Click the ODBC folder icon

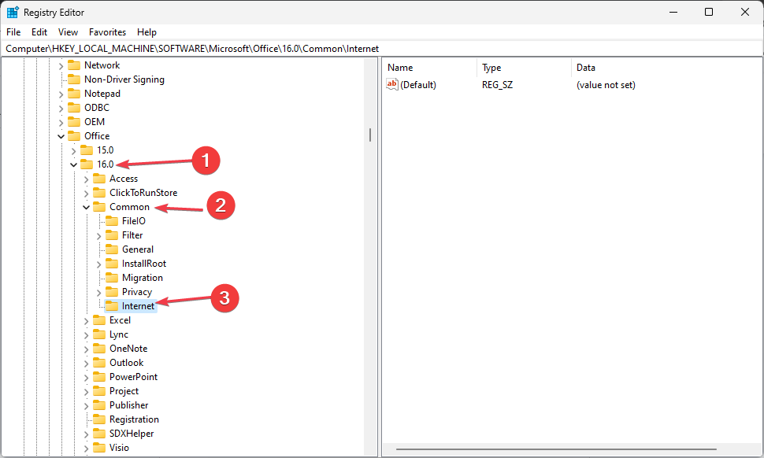(74, 108)
